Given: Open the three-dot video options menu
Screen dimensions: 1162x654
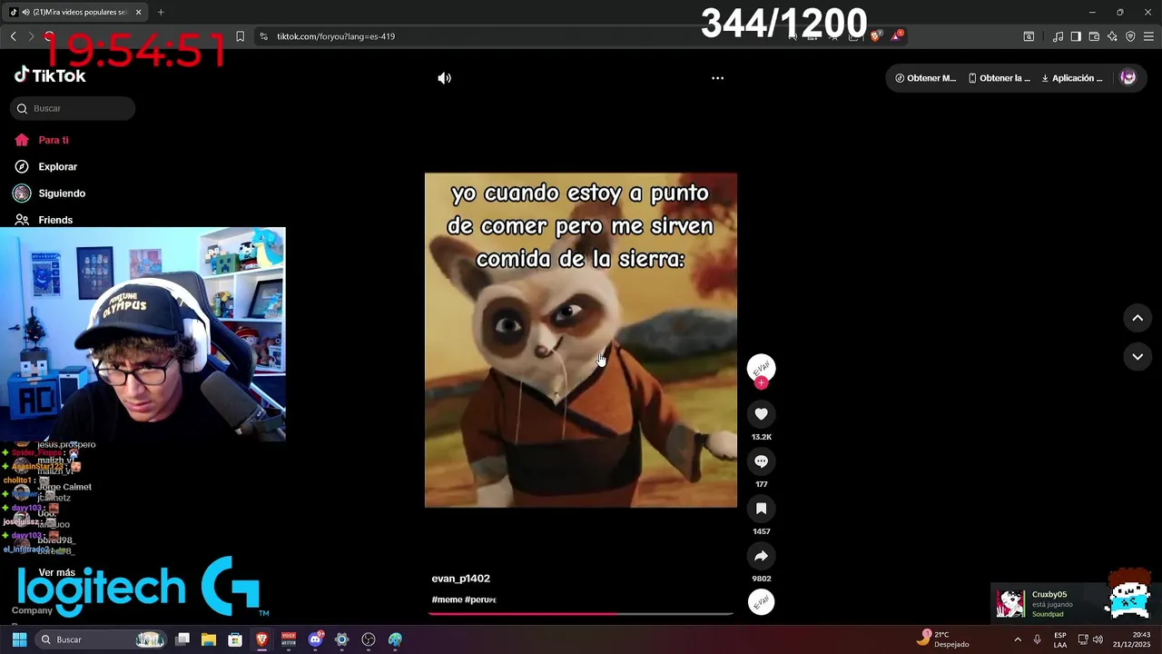Looking at the screenshot, I should 717,78.
